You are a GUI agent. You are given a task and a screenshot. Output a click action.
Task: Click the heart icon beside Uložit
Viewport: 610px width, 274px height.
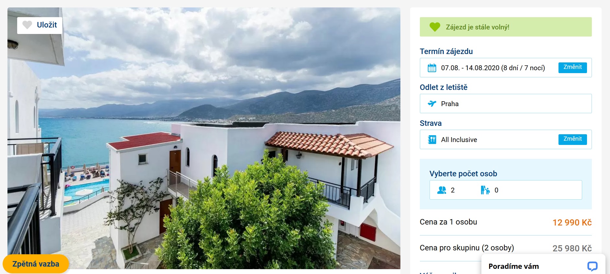coord(27,25)
